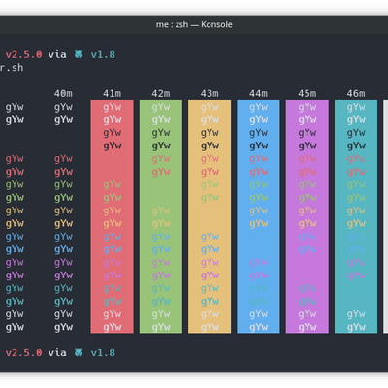Click the '46m' column header
The width and height of the screenshot is (388, 388).
[x=356, y=94]
